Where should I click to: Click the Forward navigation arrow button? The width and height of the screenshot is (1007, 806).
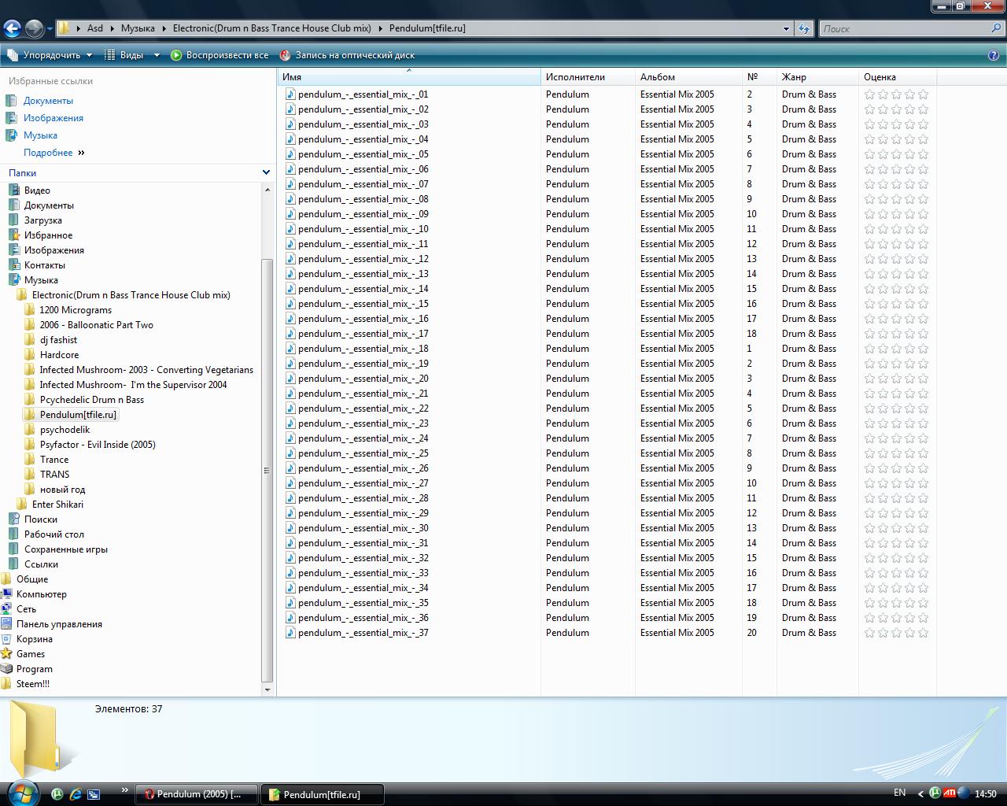(x=34, y=28)
